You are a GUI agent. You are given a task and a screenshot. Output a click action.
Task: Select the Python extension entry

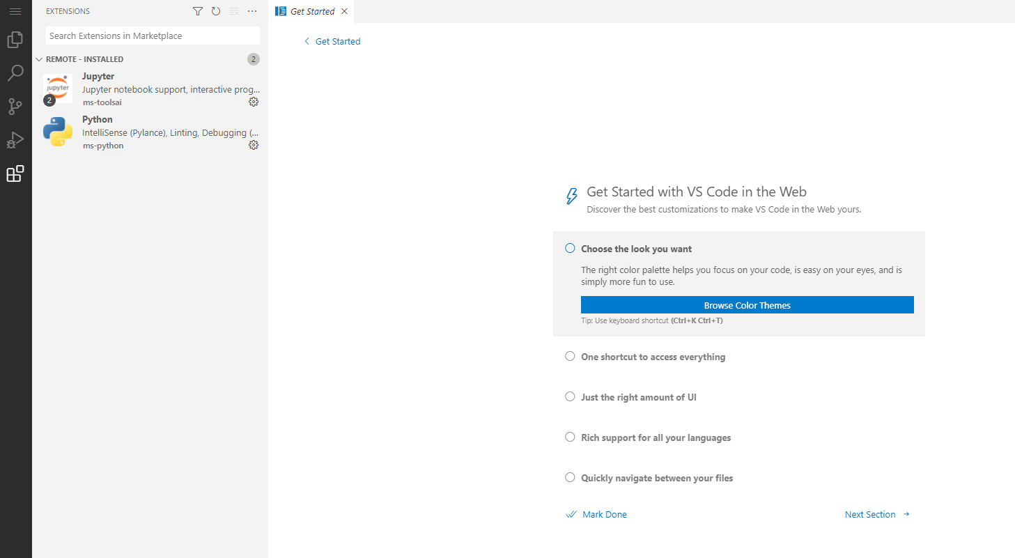point(150,132)
